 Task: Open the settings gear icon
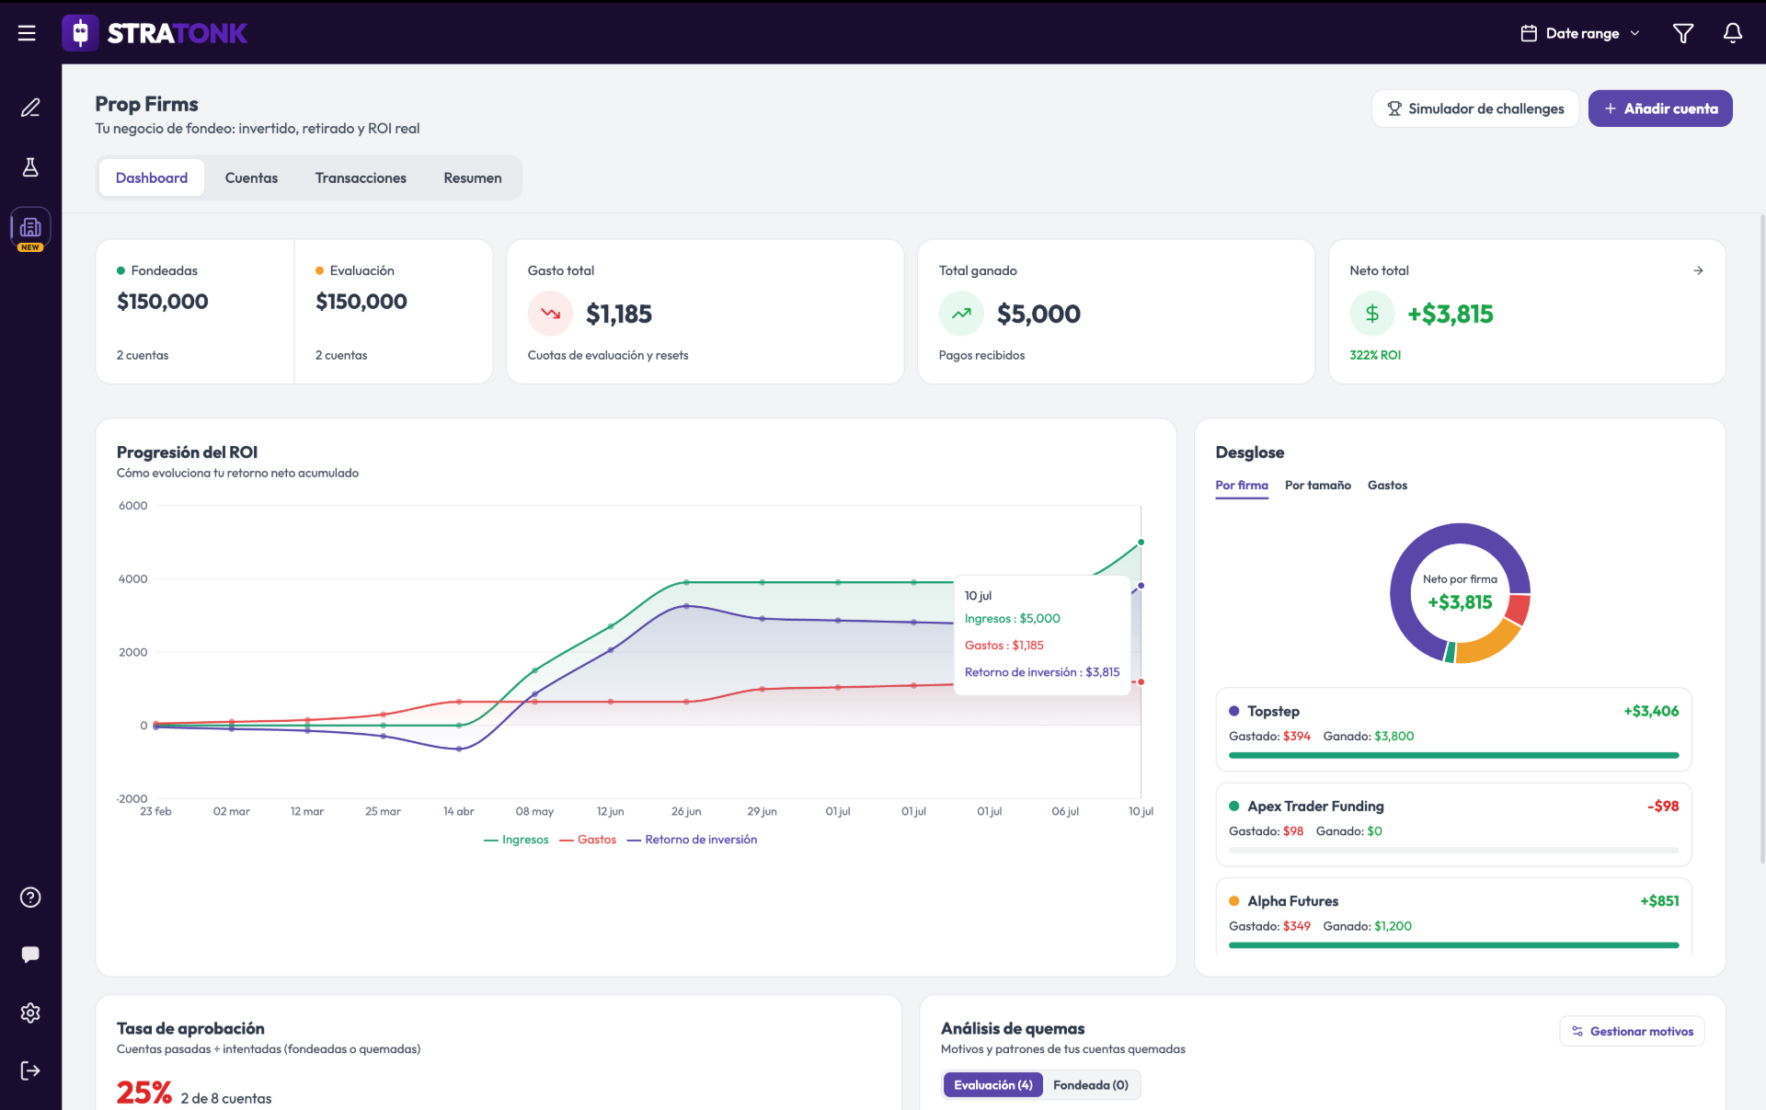pyautogui.click(x=30, y=1013)
